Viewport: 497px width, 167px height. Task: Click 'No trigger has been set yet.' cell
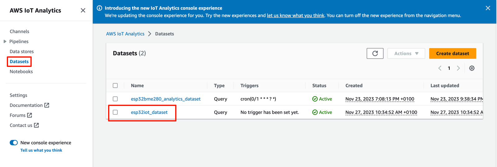(x=270, y=112)
